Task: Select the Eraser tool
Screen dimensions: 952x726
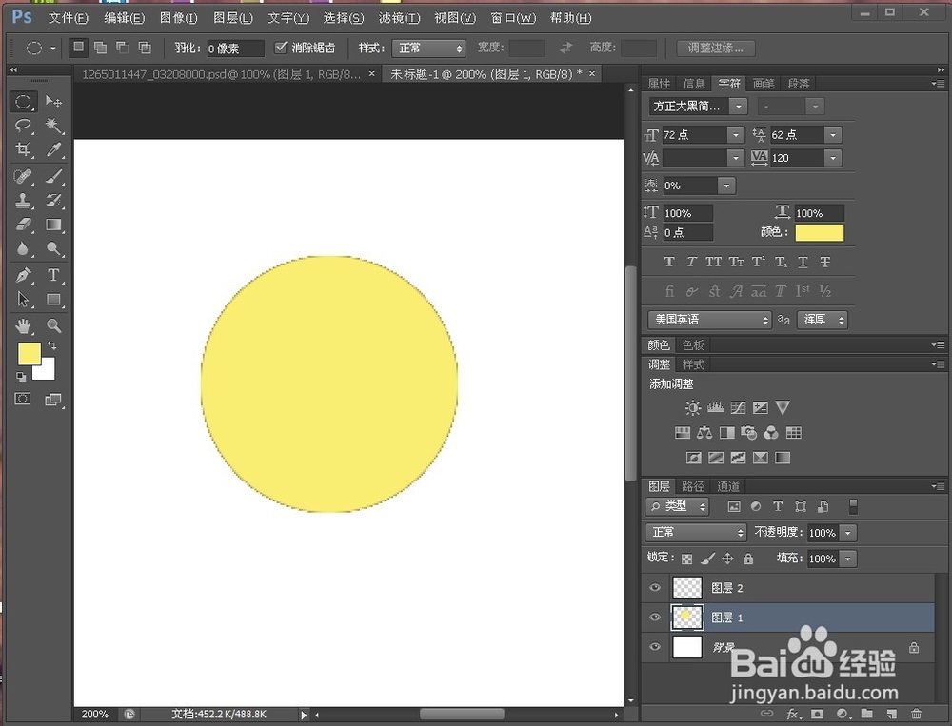Action: (x=23, y=225)
